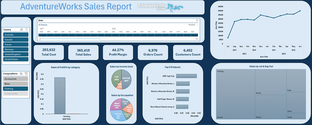This screenshot has width=312, height=125.
Task: Click the Clothing bar in category chart
Action: [60, 96]
